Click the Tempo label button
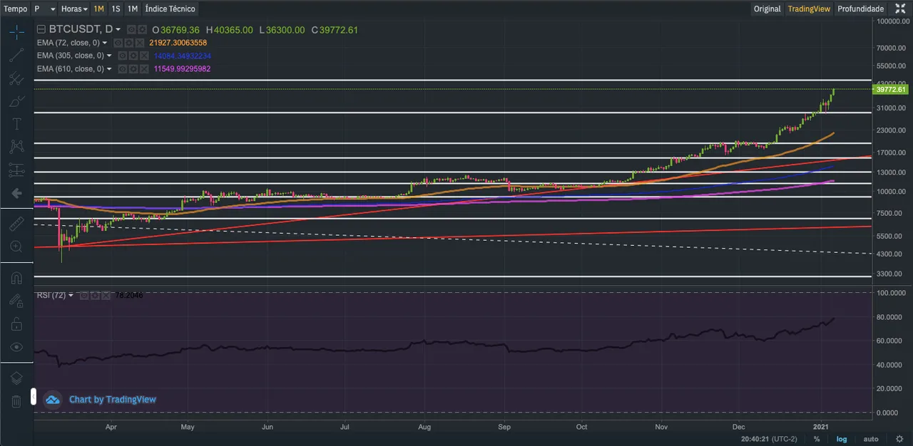This screenshot has width=913, height=446. pyautogui.click(x=16, y=9)
